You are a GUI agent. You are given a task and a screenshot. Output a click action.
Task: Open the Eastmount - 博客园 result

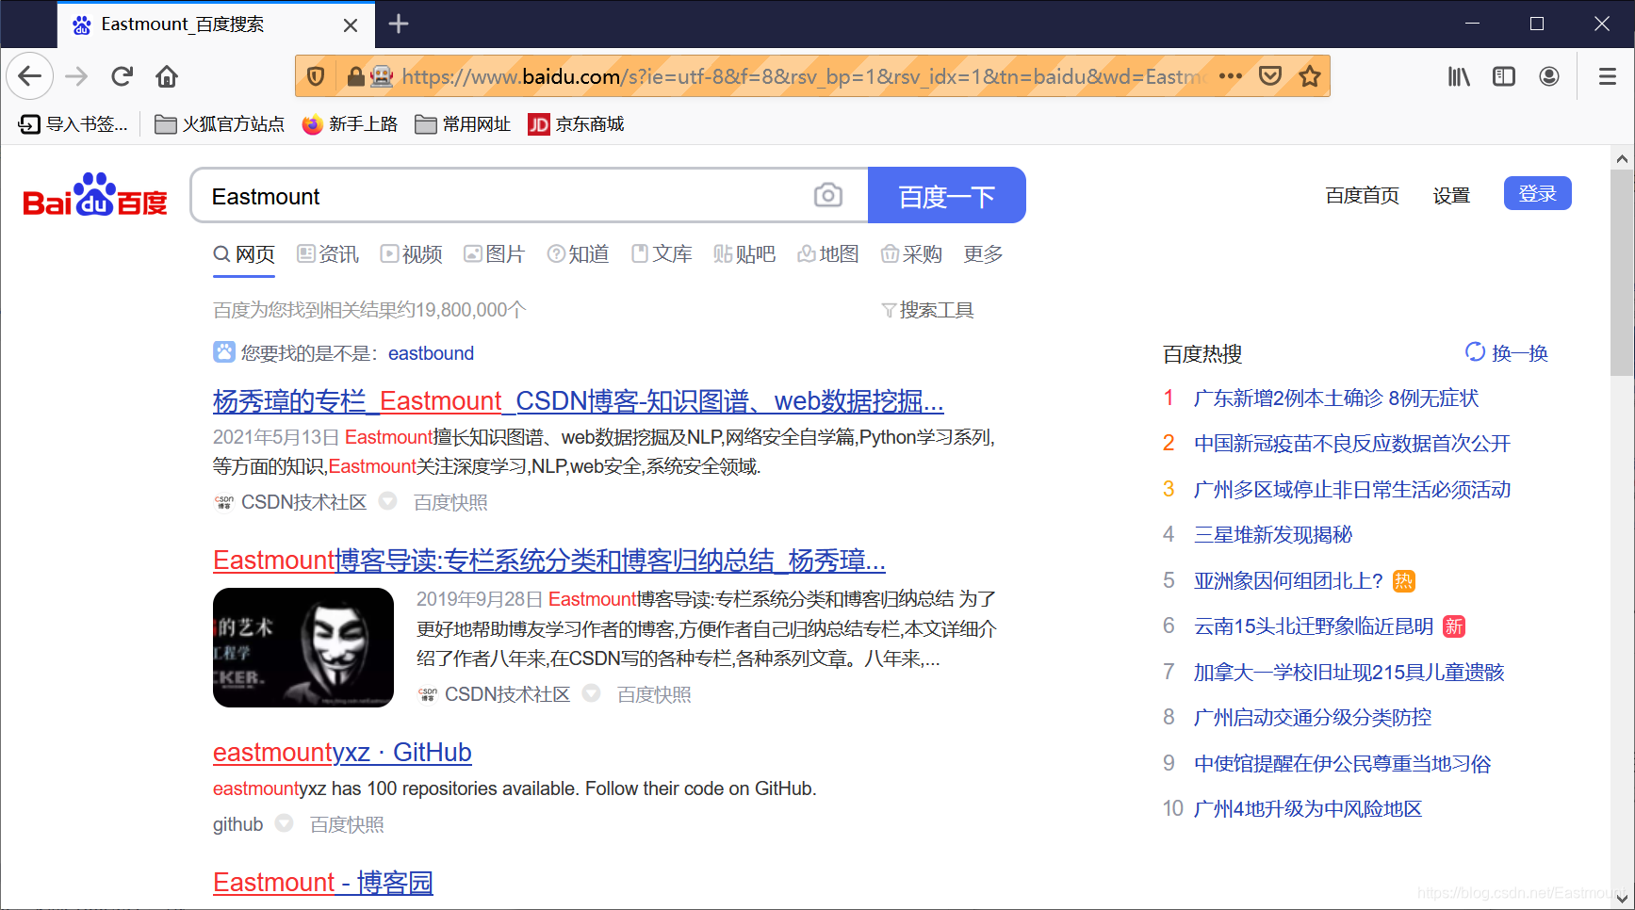coord(322,883)
